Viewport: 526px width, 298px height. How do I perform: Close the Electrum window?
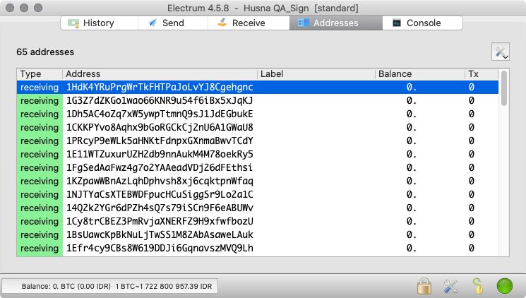coord(10,8)
